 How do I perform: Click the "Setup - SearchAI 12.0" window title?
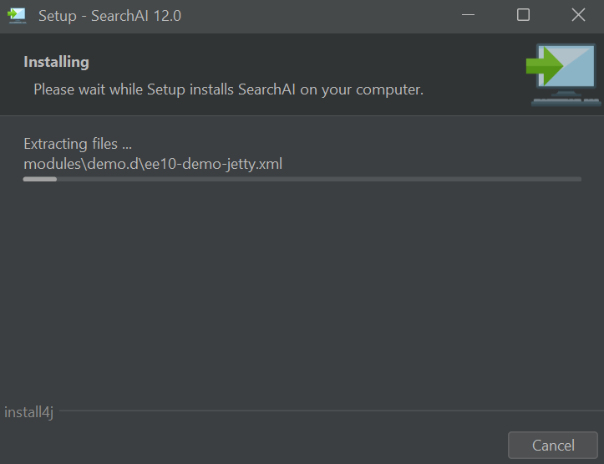(109, 15)
